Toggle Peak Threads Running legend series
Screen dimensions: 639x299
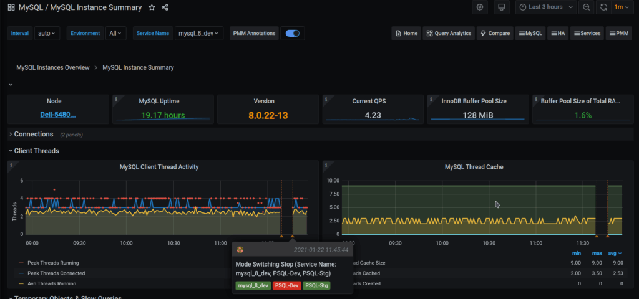click(x=53, y=263)
